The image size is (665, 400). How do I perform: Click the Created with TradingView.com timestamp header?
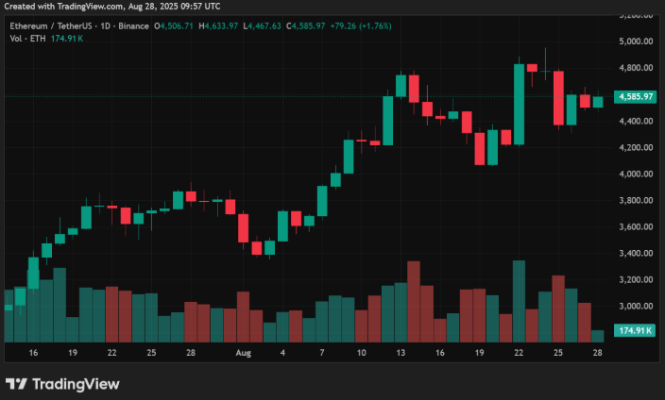tap(112, 6)
